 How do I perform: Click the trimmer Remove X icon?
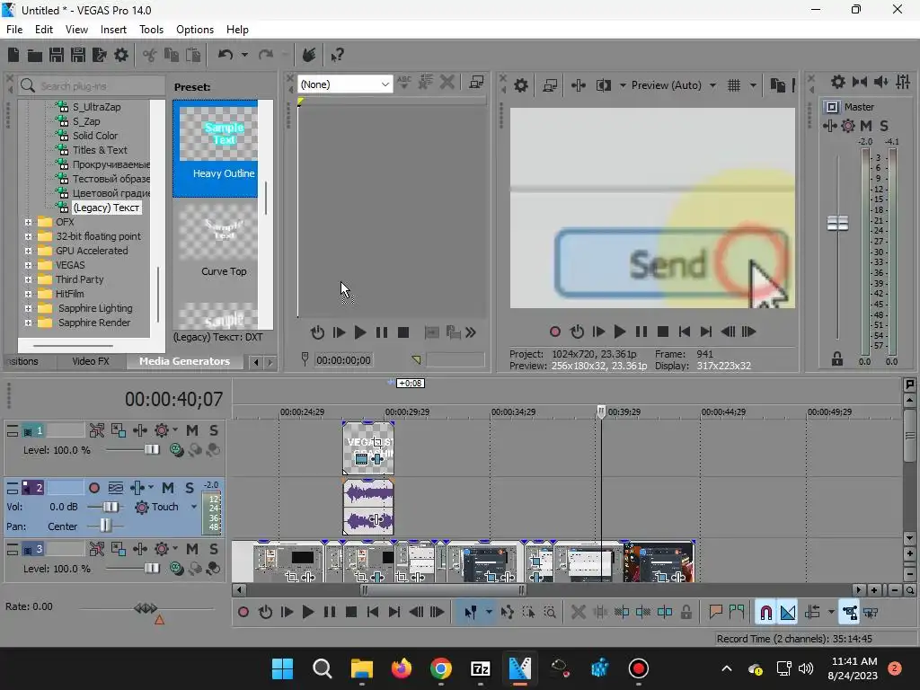[x=447, y=82]
